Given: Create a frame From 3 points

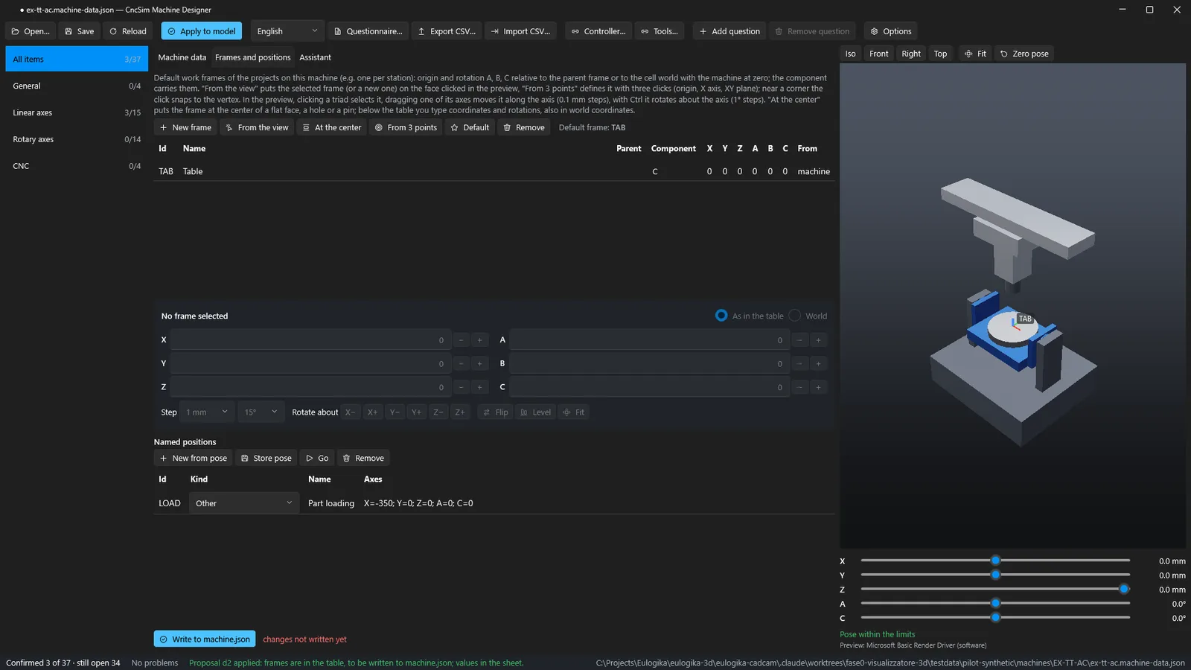Looking at the screenshot, I should 406,127.
